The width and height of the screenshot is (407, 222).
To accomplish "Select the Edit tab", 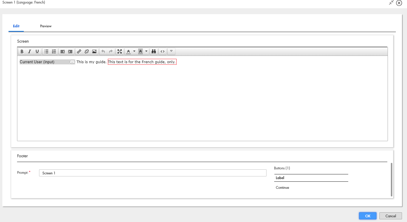I will 16,26.
